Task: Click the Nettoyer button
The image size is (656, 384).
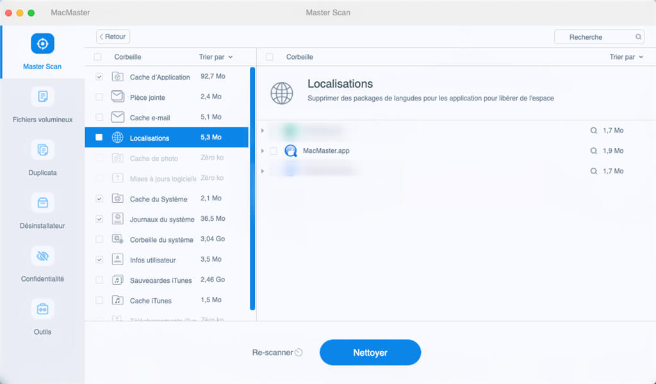Action: 370,352
